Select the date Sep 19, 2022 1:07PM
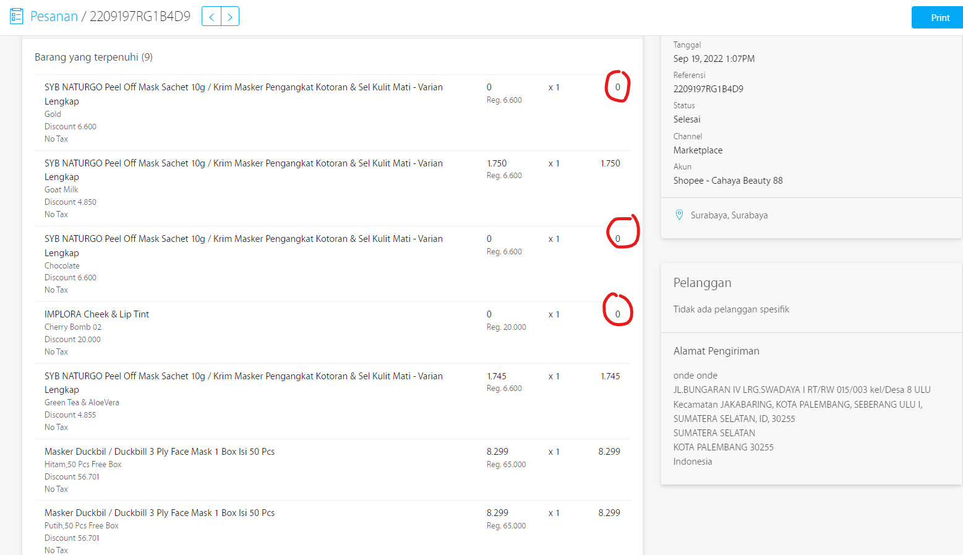 (714, 59)
